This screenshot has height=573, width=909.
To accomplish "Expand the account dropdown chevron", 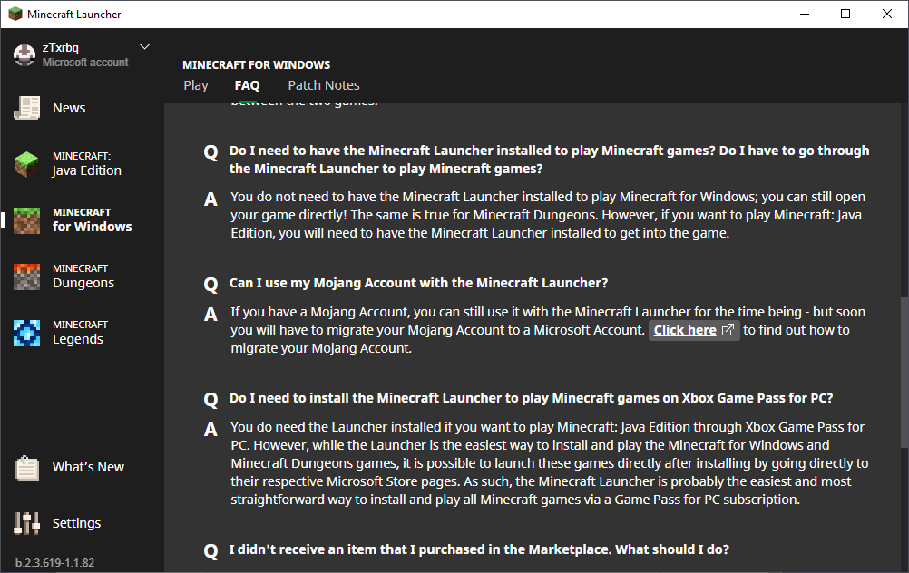I will pyautogui.click(x=145, y=47).
